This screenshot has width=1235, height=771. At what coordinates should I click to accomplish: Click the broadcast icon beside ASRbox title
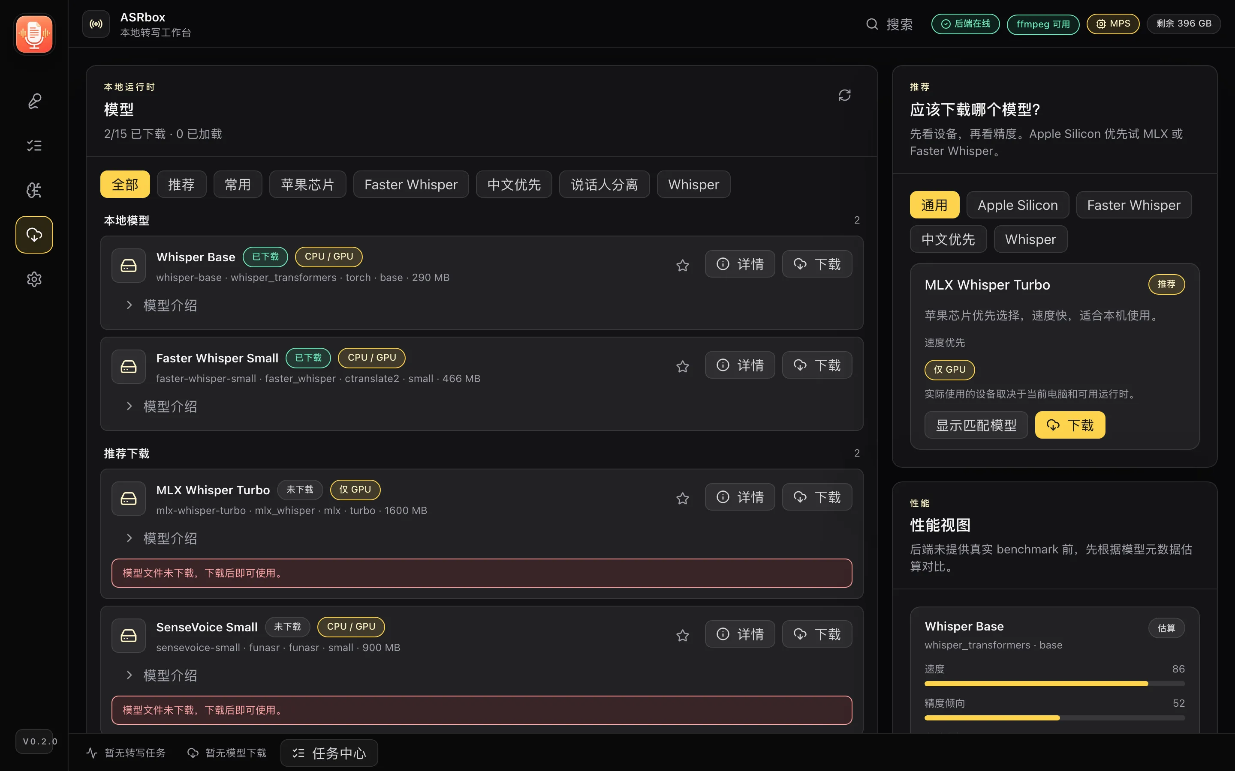point(96,24)
